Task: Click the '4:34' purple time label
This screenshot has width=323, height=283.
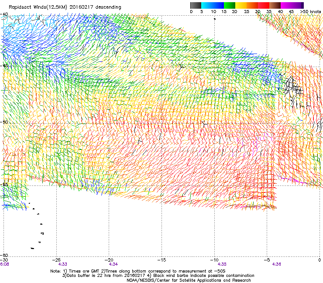Action: pos(113,264)
